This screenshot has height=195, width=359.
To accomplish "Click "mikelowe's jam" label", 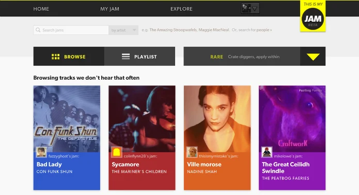I will point(288,156).
